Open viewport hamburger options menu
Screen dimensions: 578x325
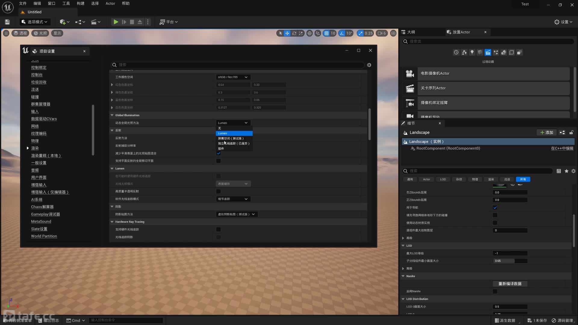6,33
